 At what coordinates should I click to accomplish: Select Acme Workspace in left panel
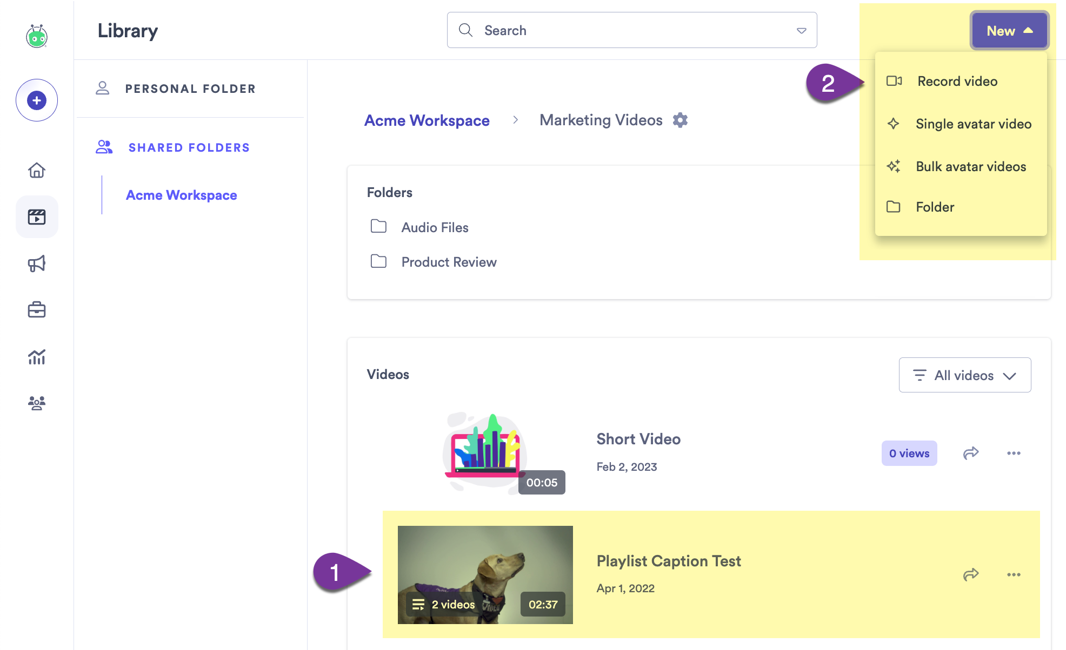point(181,195)
